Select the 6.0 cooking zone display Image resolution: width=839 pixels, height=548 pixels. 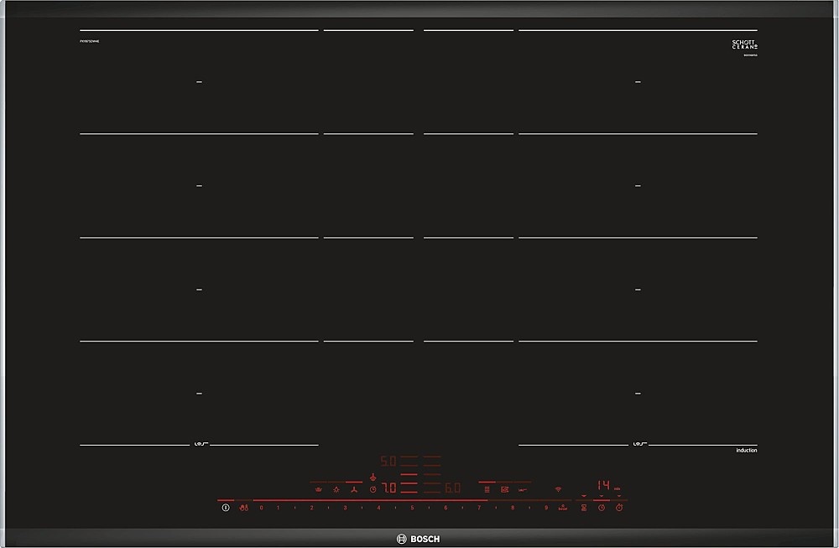click(x=452, y=488)
